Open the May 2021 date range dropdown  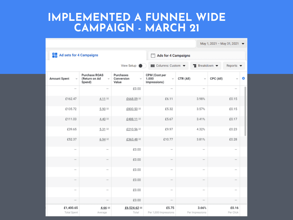point(222,44)
